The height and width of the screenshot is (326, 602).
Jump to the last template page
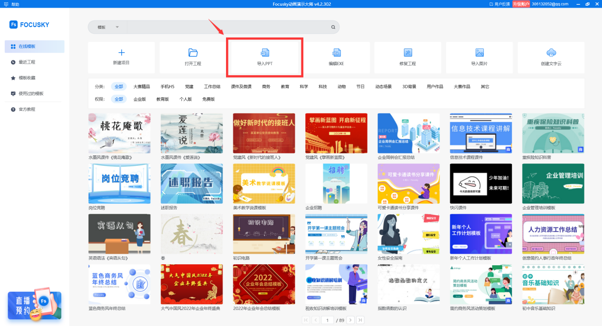coord(360,320)
